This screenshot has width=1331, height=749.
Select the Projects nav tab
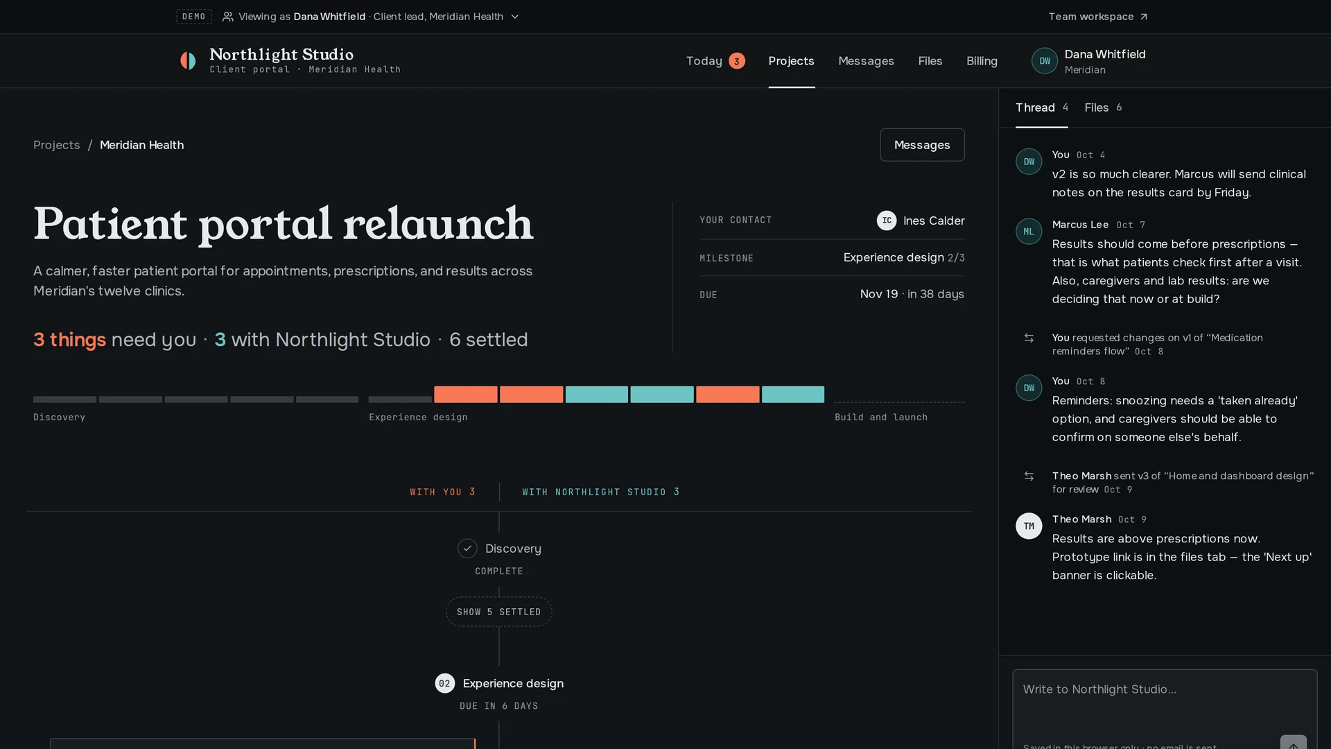[791, 61]
